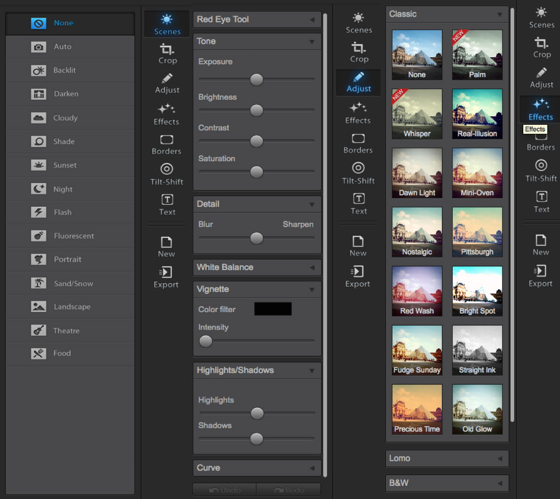Apply the Flash scene lightning icon

coord(38,212)
